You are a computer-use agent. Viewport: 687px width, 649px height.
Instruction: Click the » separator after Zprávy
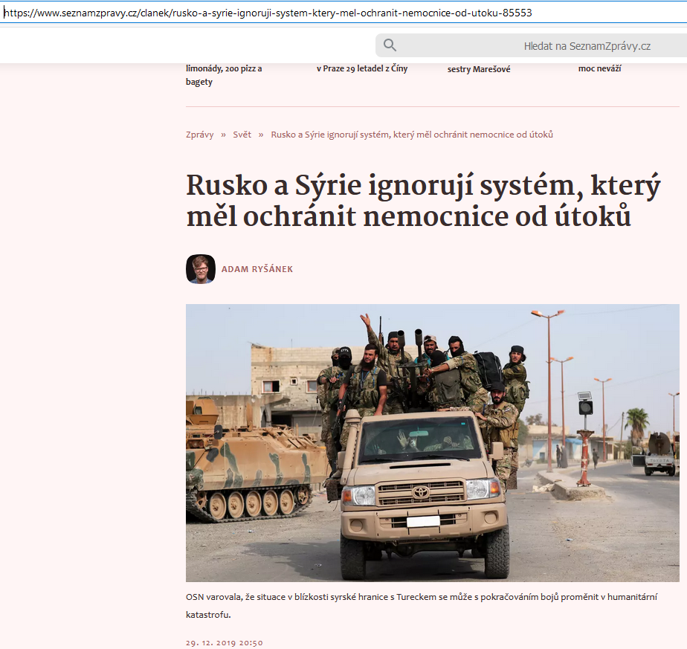tap(223, 135)
